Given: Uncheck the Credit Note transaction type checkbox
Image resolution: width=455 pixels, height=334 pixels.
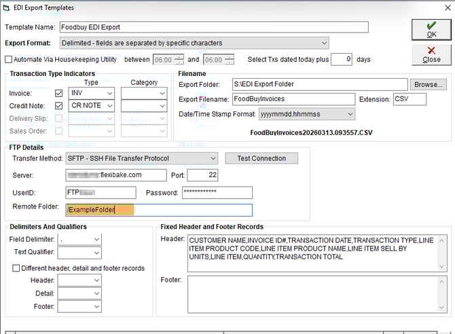Looking at the screenshot, I should pyautogui.click(x=58, y=106).
